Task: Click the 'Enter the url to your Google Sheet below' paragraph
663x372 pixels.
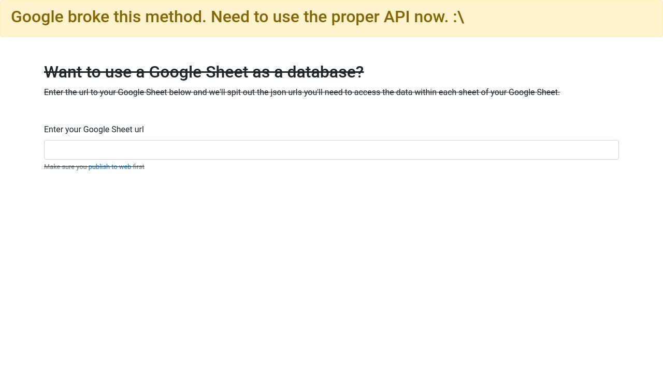Action: tap(302, 92)
